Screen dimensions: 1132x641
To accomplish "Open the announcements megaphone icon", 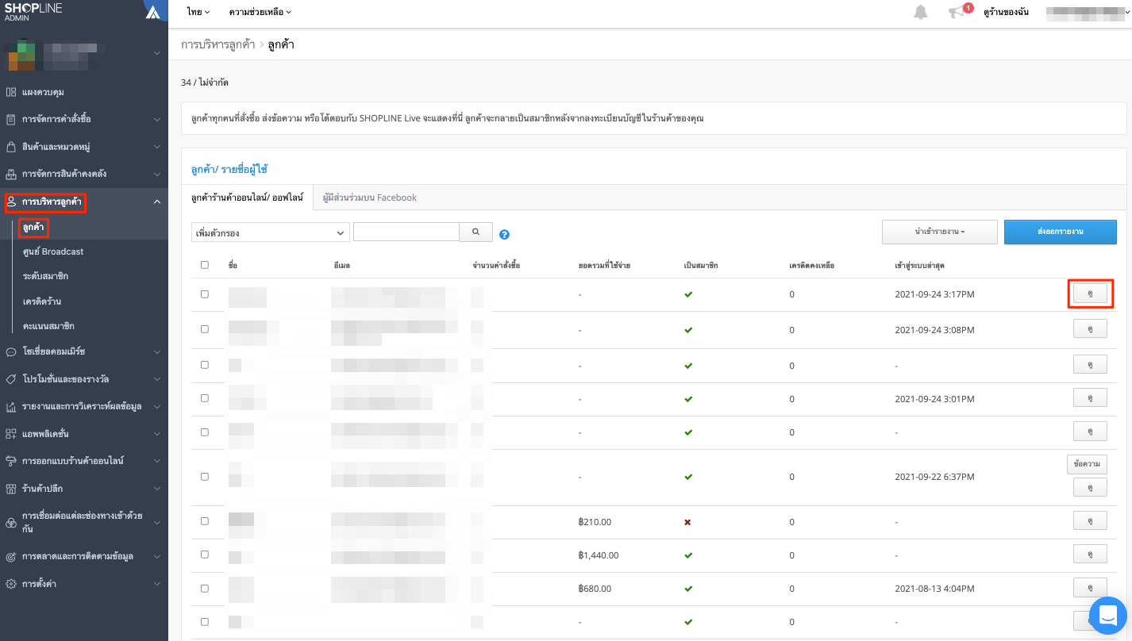I will (957, 12).
